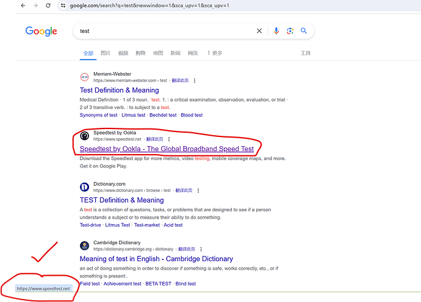Click the 'Cambridge Dictionary' site name text

[x=117, y=242]
